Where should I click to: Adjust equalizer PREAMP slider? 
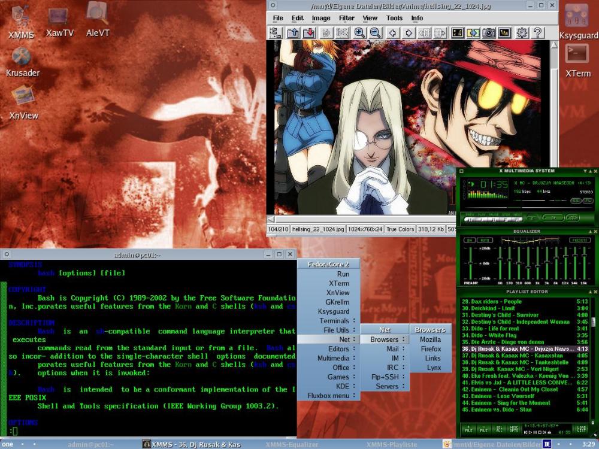click(x=470, y=263)
